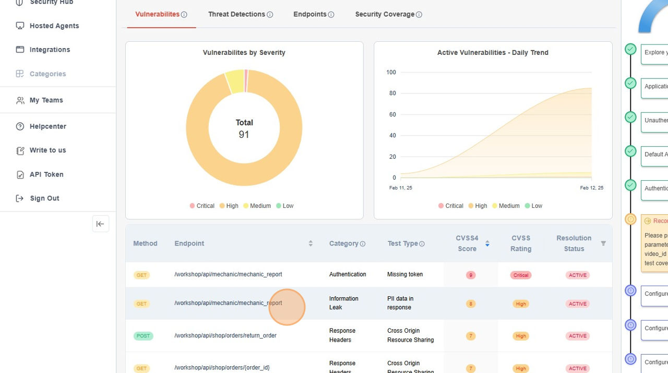Toggle Medium series in Severity donut legend
The height and width of the screenshot is (373, 668).
257,206
